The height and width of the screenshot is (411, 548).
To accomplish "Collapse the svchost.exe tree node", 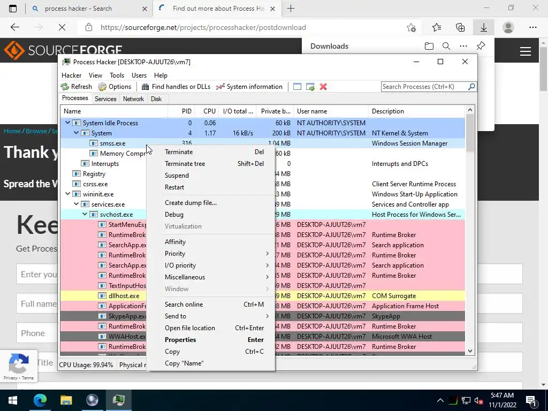I will pyautogui.click(x=85, y=214).
